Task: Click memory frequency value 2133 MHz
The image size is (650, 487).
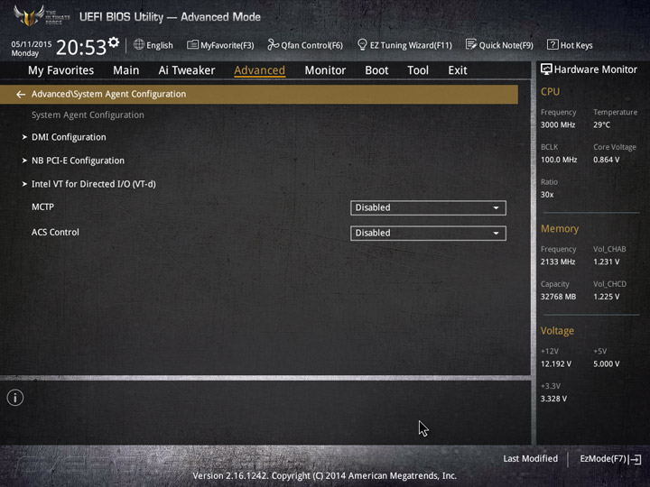Action: tap(558, 262)
